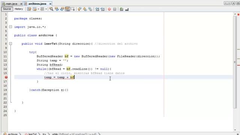The image size is (240, 135).
Task: Click Toggle Bookmark icon
Action: tap(90, 9)
